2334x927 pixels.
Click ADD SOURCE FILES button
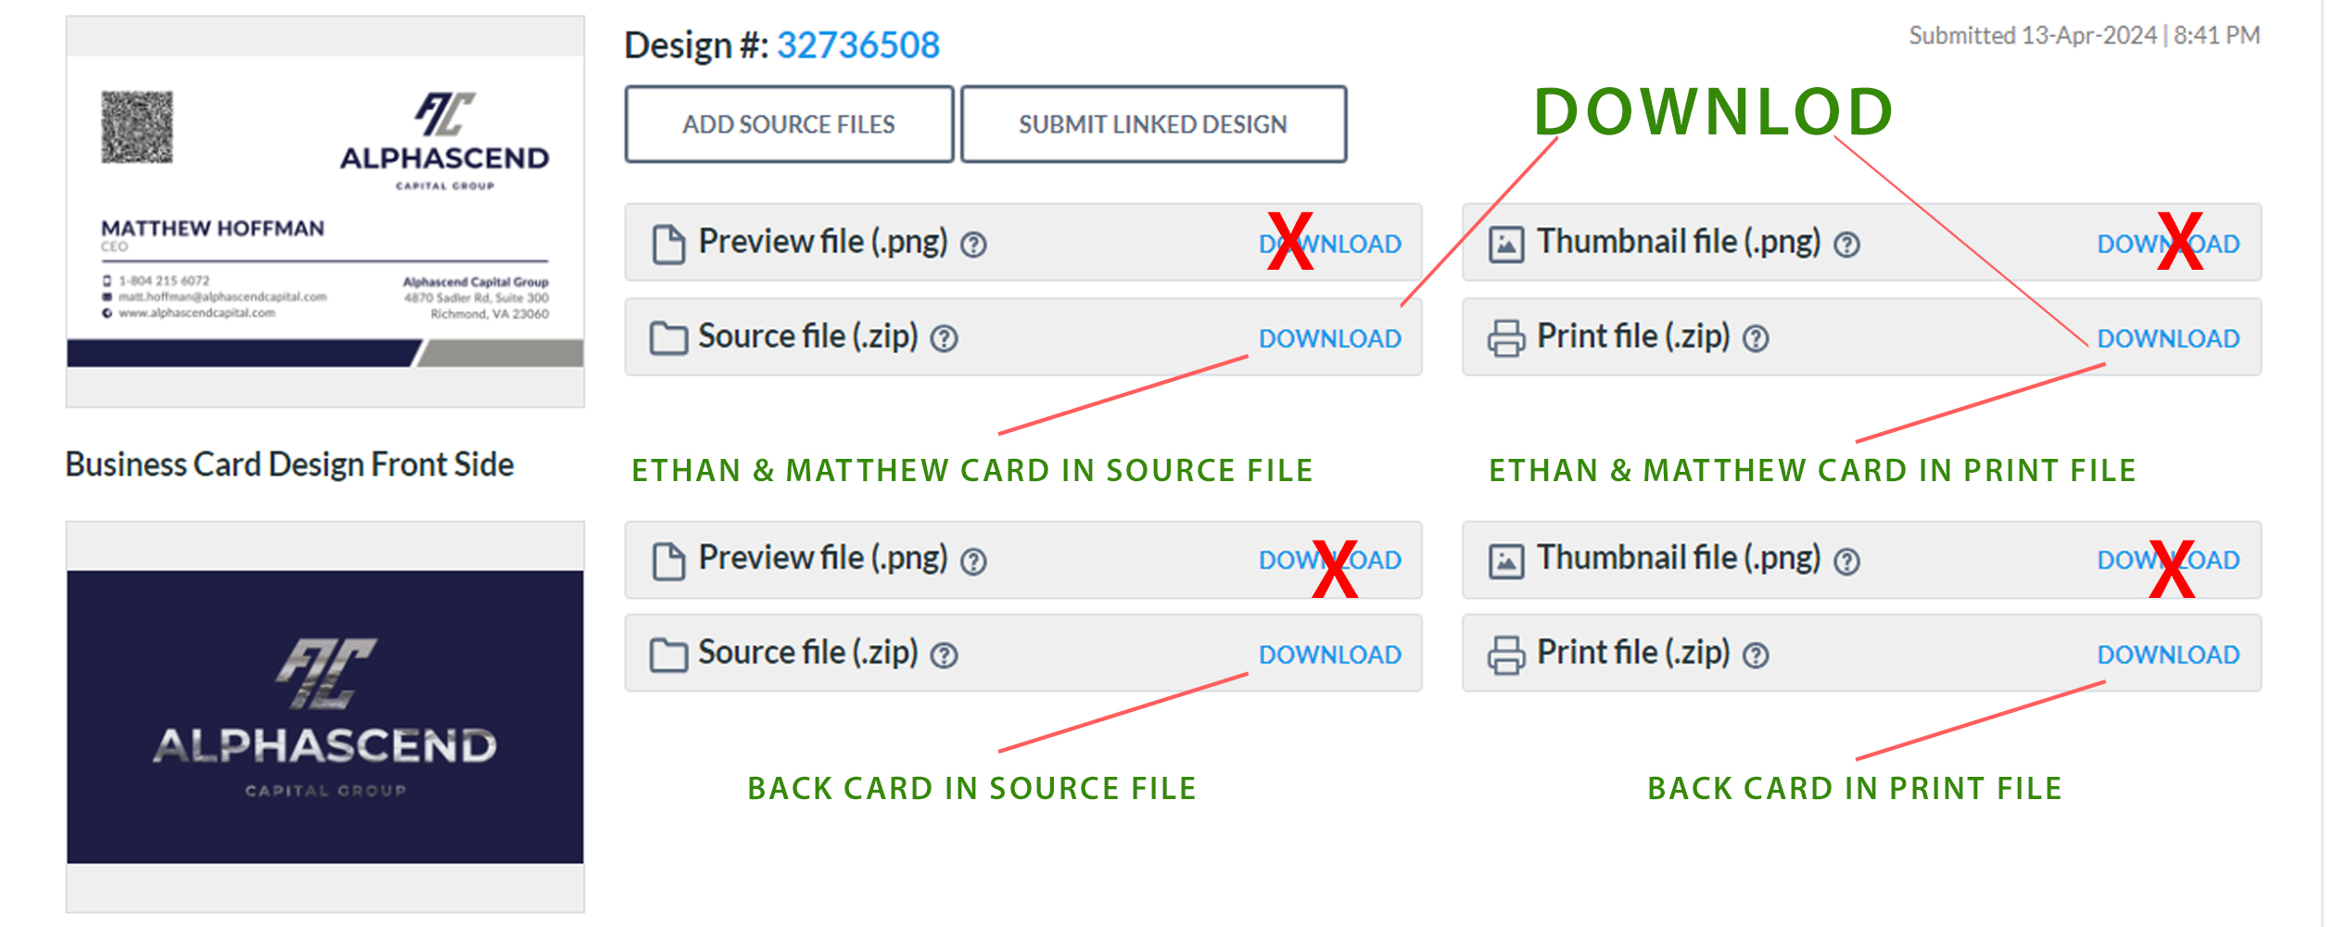(x=789, y=124)
